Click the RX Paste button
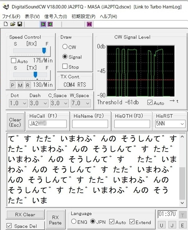Viewport: 188px width, 230px height. pyautogui.click(x=55, y=220)
